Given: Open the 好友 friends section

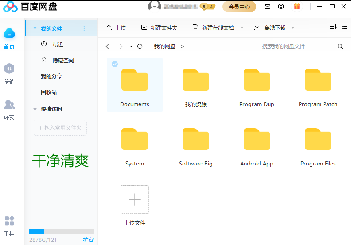Looking at the screenshot, I should pos(9,110).
